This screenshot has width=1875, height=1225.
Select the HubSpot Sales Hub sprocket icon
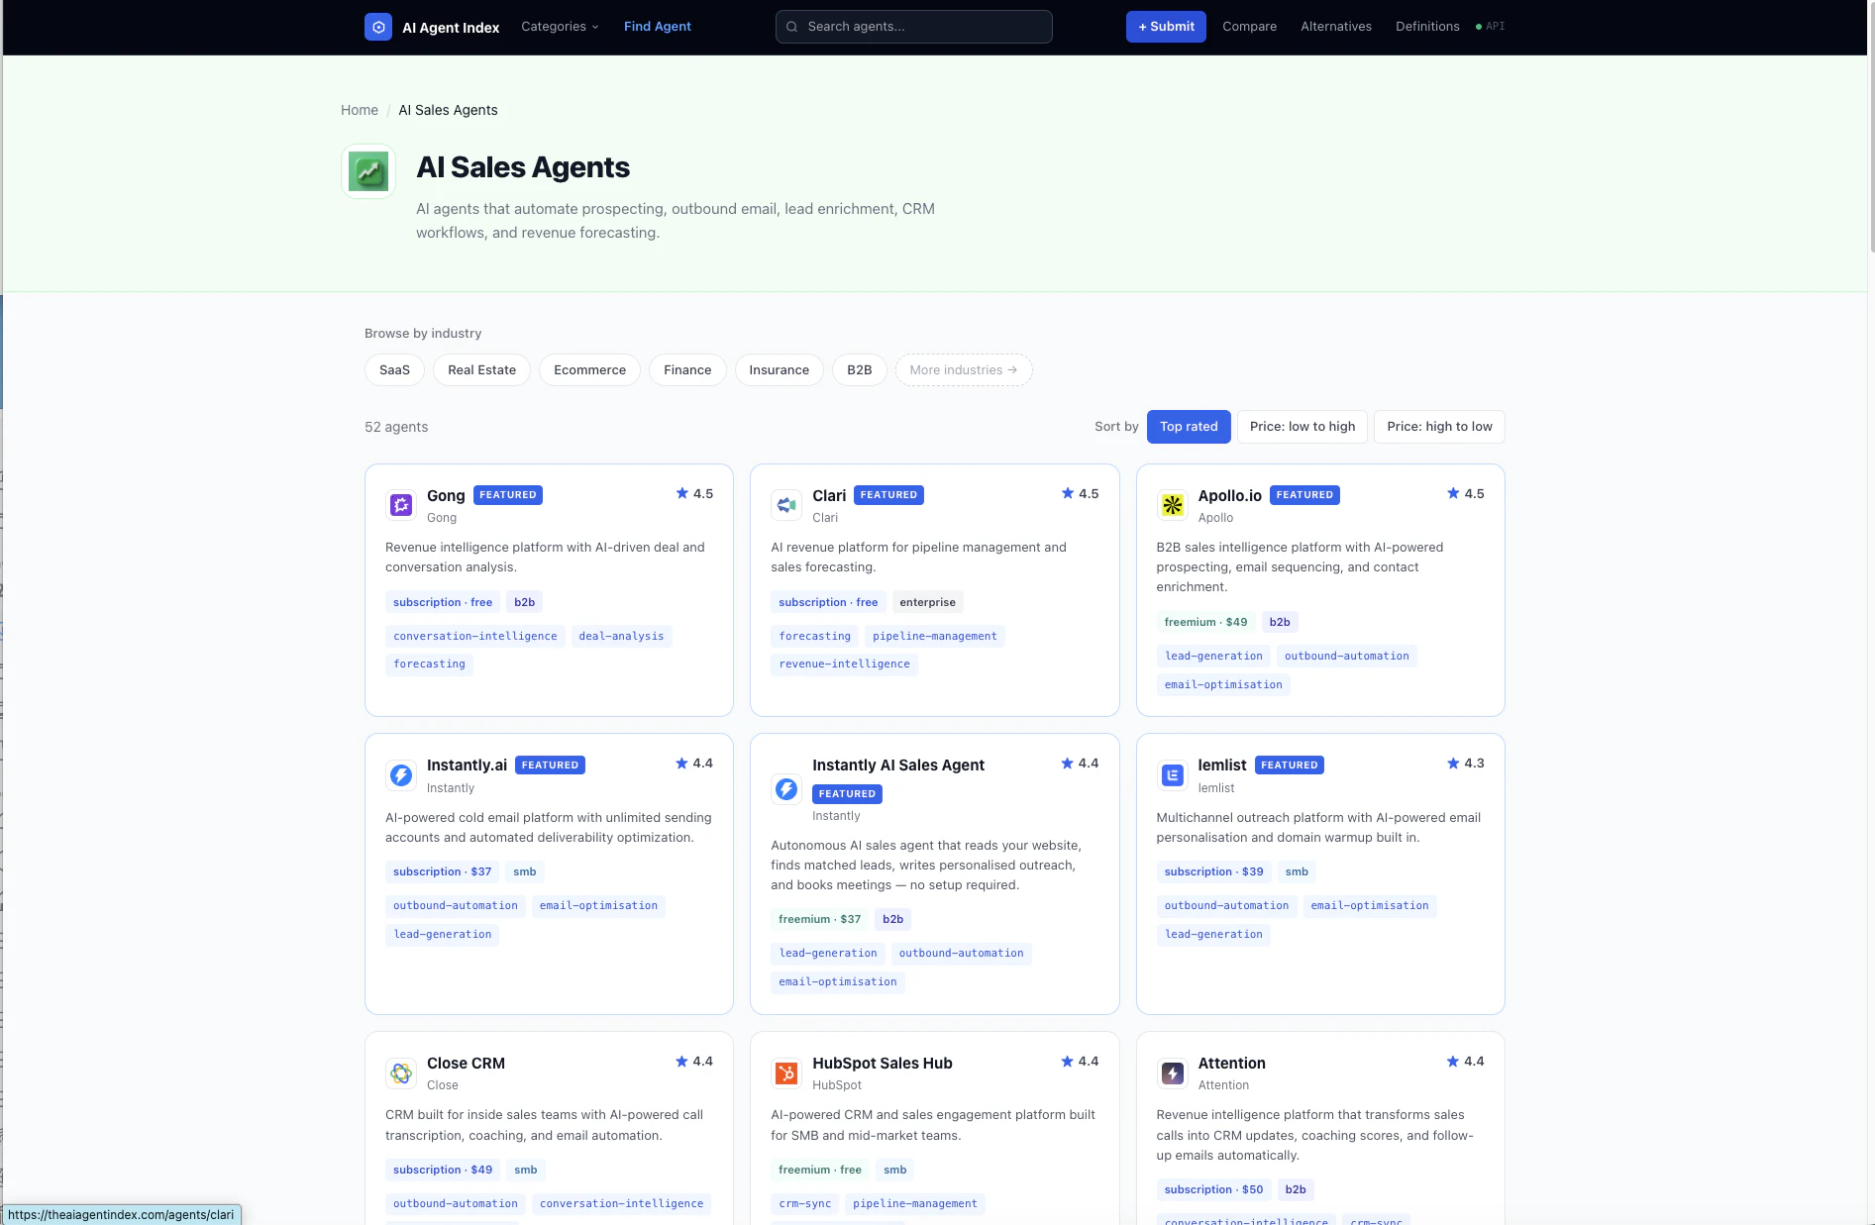click(785, 1072)
